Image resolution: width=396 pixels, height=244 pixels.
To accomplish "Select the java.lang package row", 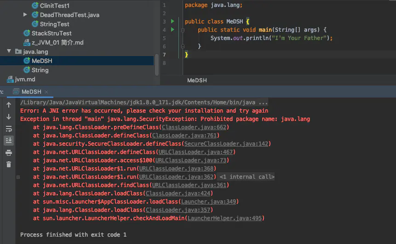I will pyautogui.click(x=77, y=52).
